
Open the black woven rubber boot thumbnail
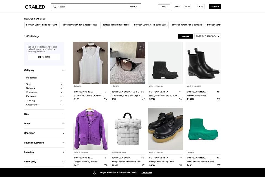[x=165, y=63]
